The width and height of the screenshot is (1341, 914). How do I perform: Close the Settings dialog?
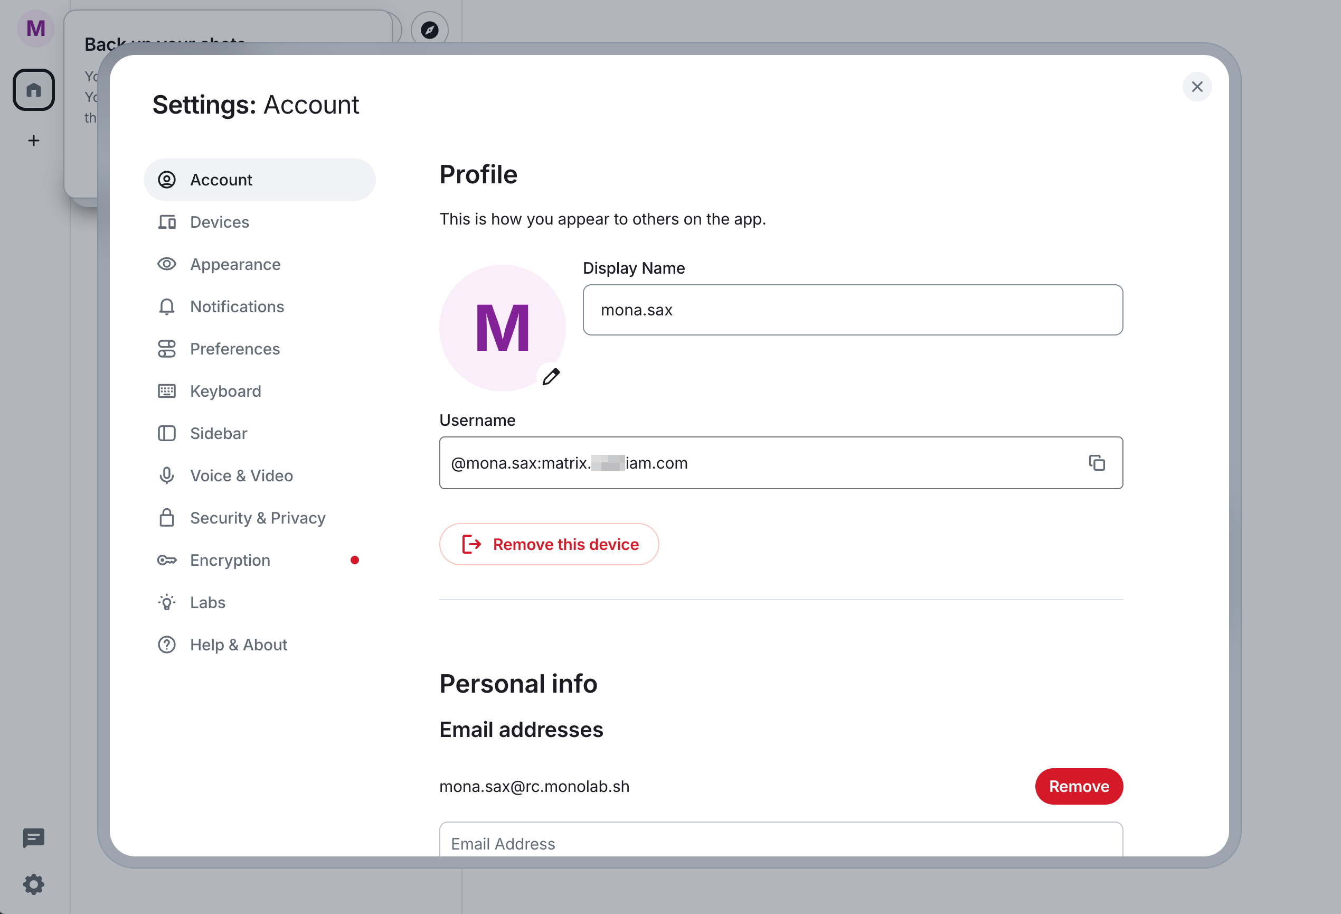[x=1197, y=87]
